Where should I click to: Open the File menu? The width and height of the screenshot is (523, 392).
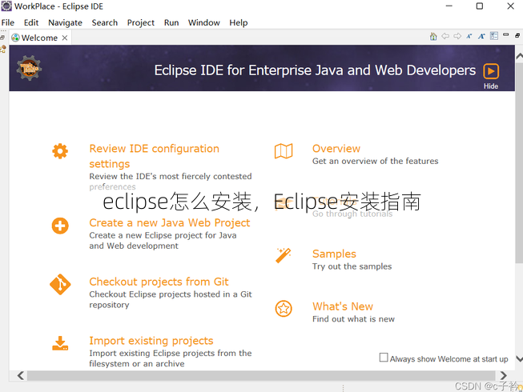pyautogui.click(x=8, y=22)
